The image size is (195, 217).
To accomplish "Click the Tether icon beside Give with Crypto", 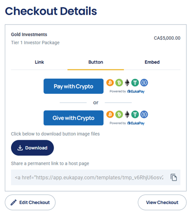I will click(x=135, y=114).
